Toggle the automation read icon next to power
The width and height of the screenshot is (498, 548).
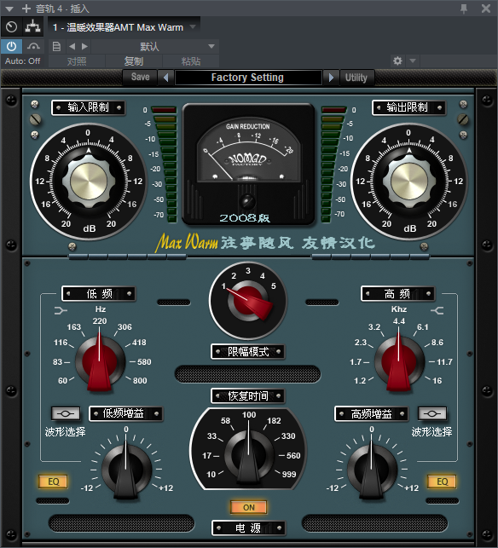33,46
